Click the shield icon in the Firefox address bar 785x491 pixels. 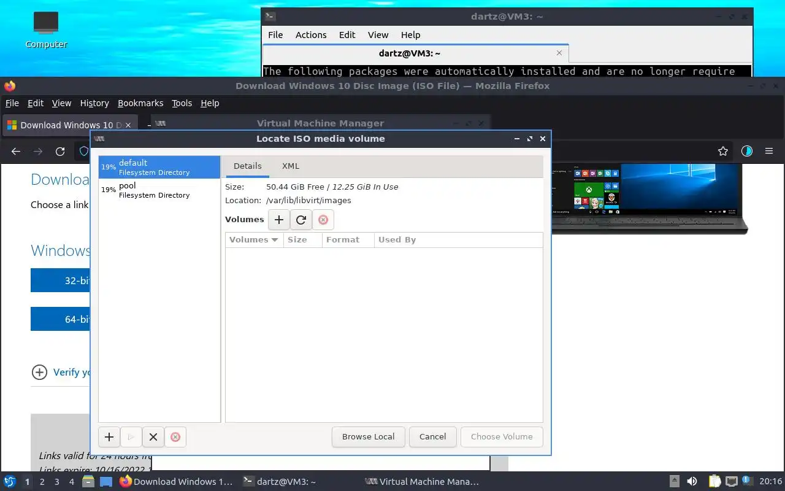pos(84,151)
